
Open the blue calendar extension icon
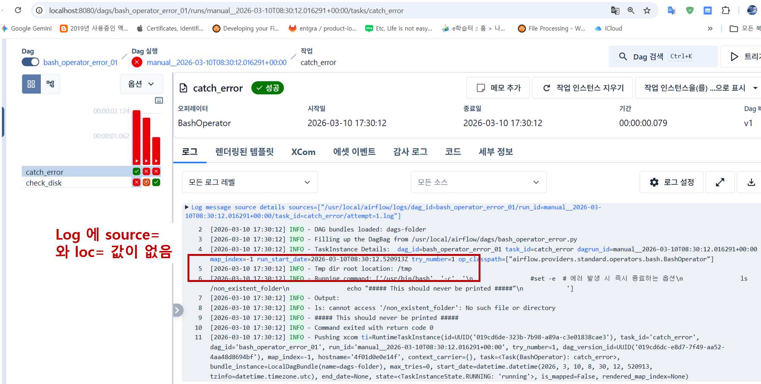[x=708, y=11]
